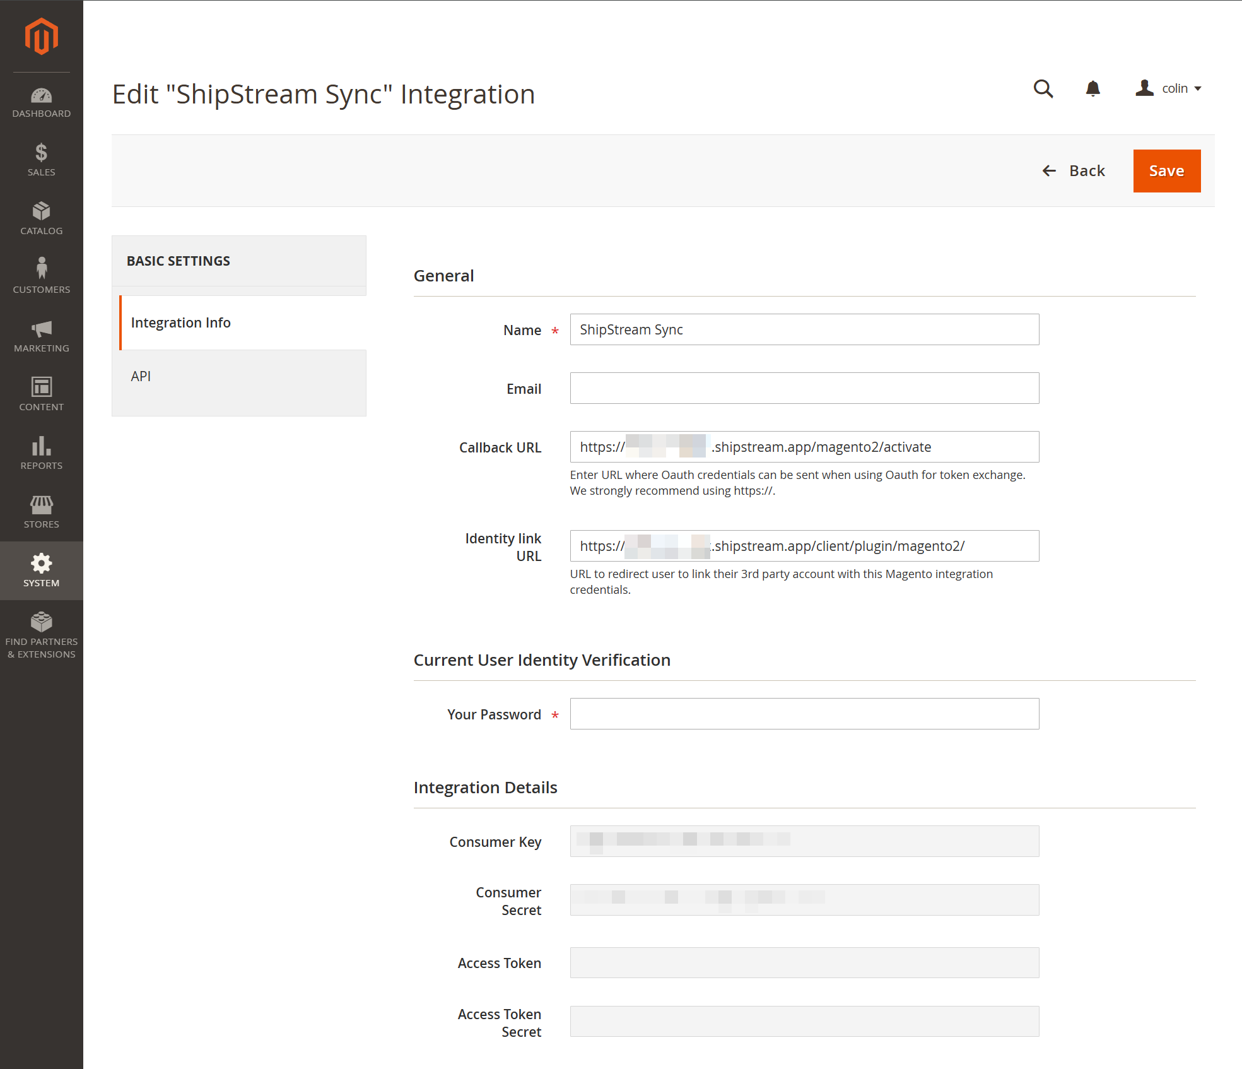Click the orange Save button

pos(1166,171)
